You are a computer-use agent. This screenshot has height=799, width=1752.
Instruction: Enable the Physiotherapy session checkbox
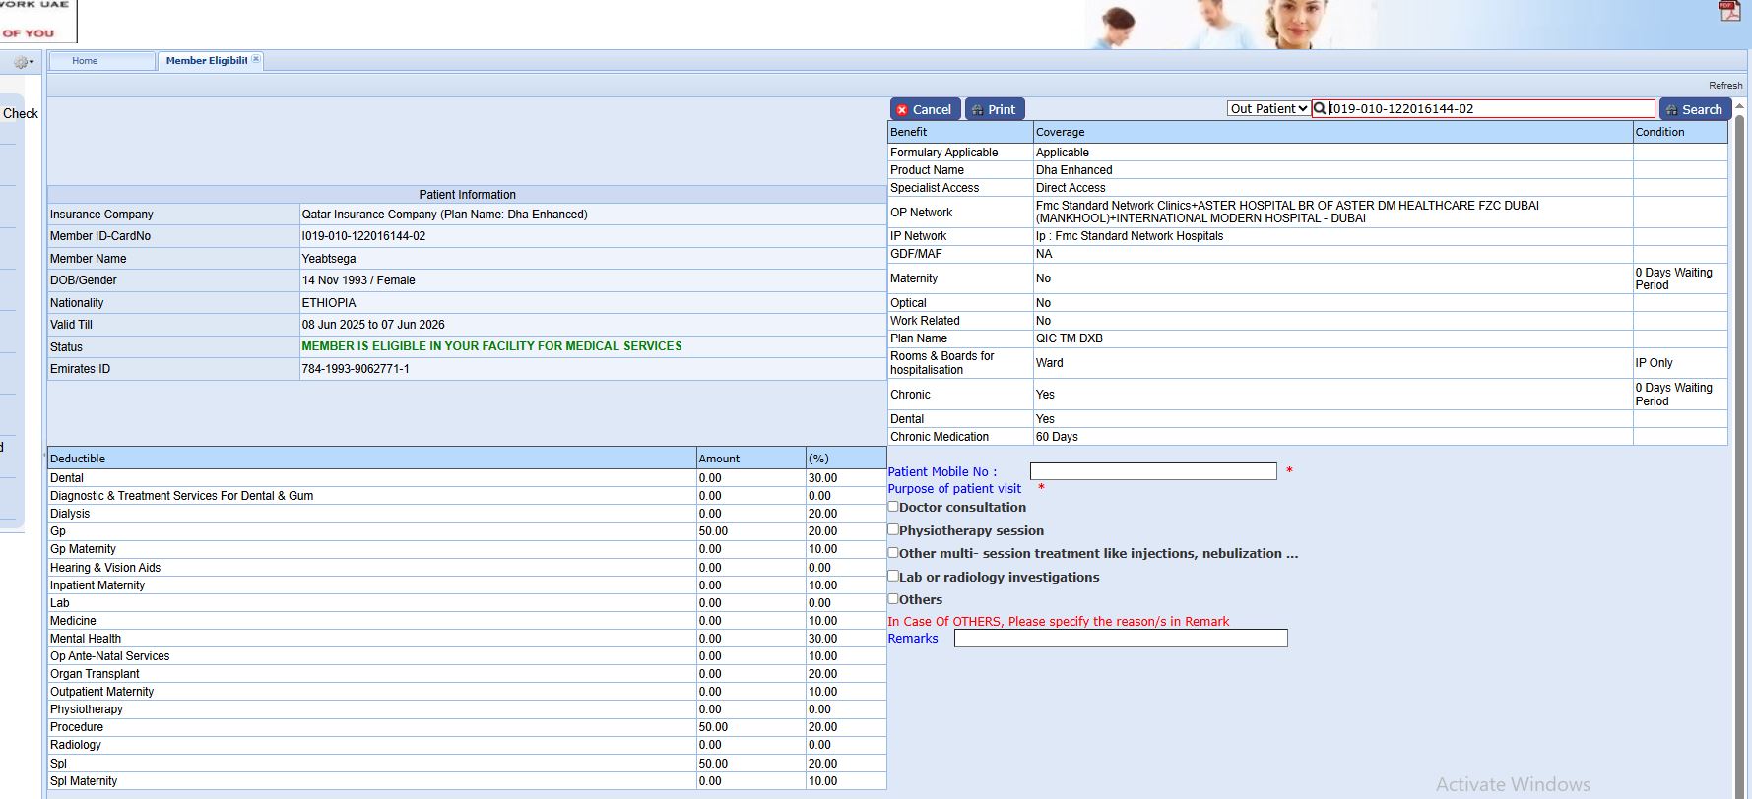(x=893, y=529)
